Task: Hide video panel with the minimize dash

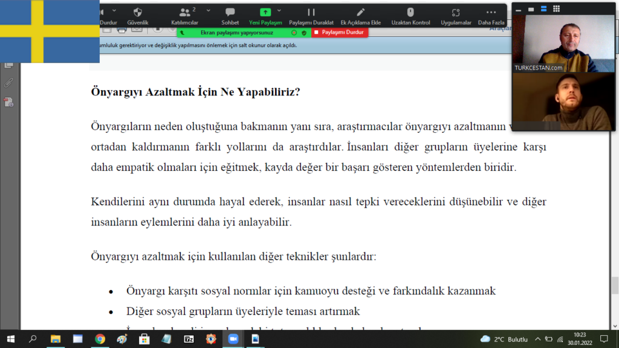Action: [518, 10]
